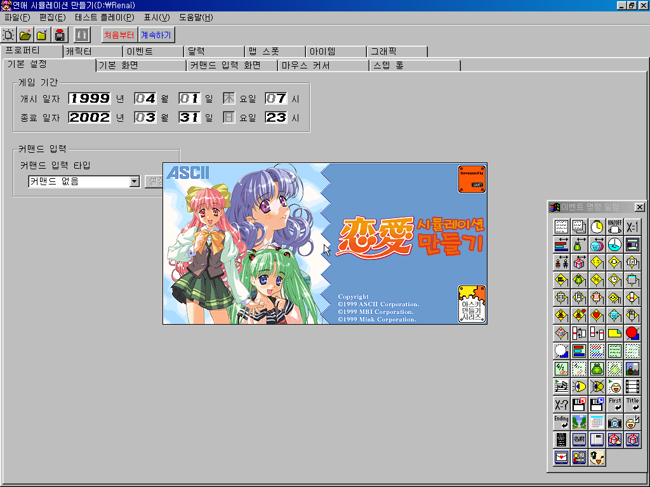Select the yellow note label icon
This screenshot has height=487, width=650.
tap(614, 334)
